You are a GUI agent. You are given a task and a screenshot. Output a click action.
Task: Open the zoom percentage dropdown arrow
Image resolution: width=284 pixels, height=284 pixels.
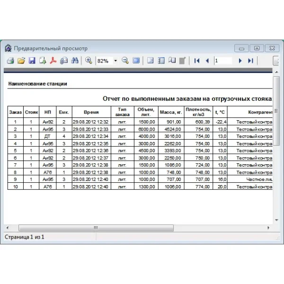point(115,61)
